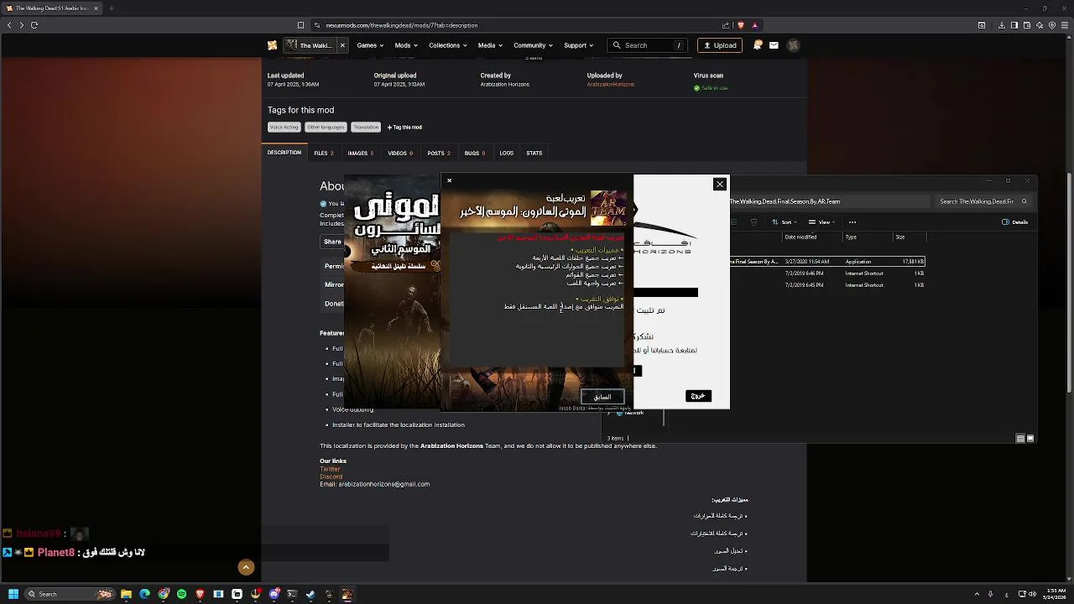Switch Explorer to large thumbnails view icon
The width and height of the screenshot is (1074, 604).
pos(1030,438)
